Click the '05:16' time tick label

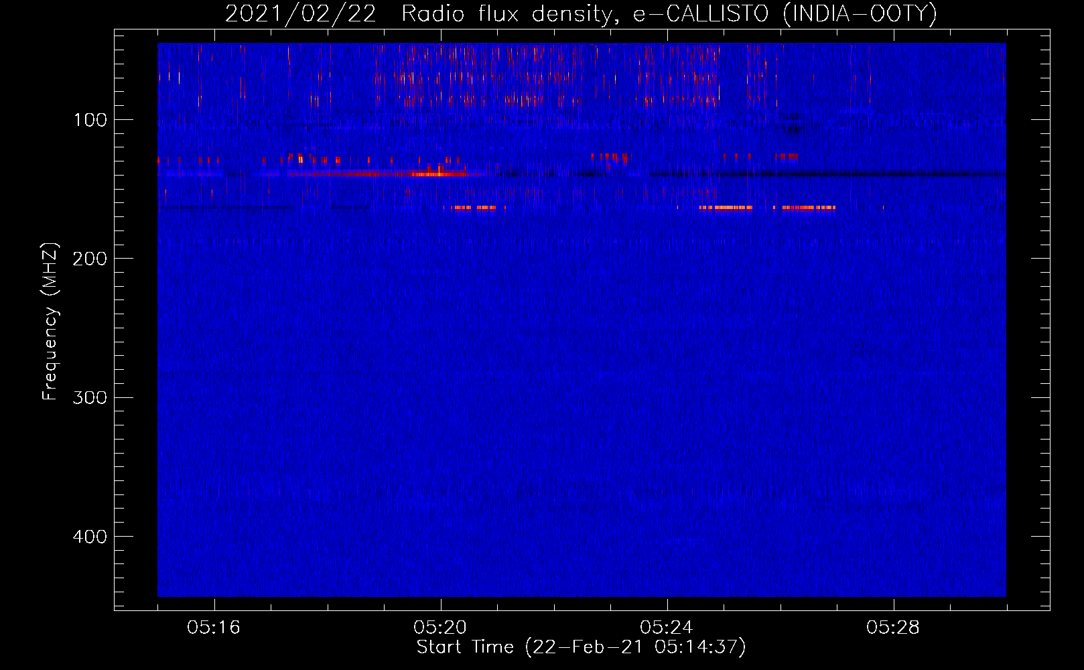coord(214,628)
